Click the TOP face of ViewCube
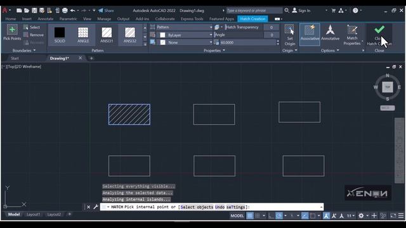 coord(388,87)
